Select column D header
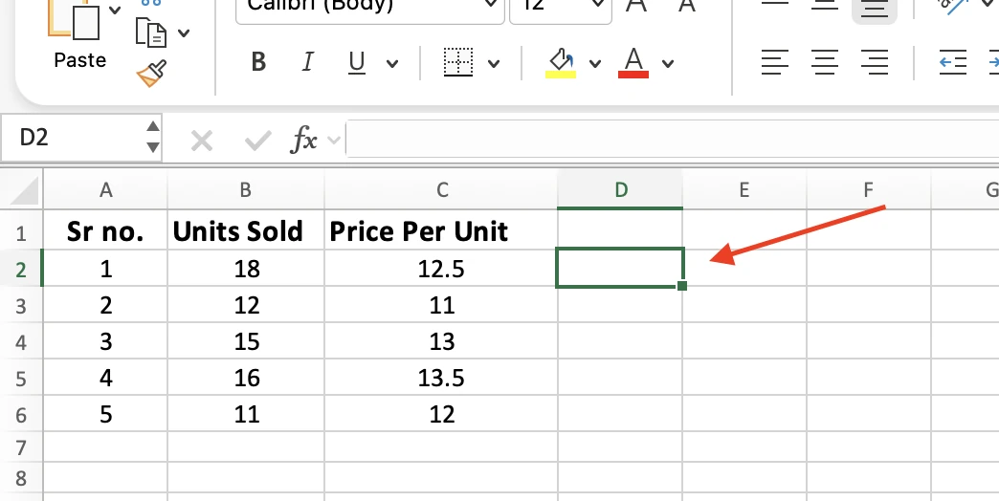 coord(621,189)
